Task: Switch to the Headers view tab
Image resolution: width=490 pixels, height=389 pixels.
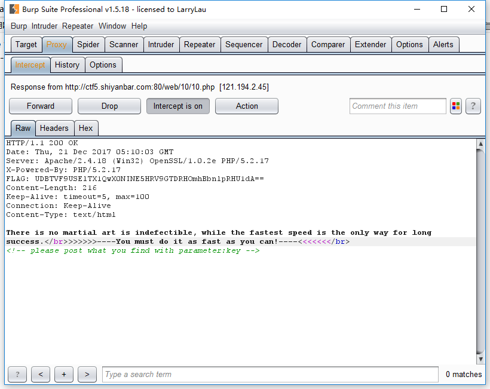Action: click(x=54, y=128)
